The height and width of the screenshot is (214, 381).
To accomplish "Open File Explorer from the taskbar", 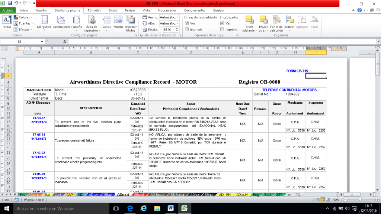I will tap(157, 208).
